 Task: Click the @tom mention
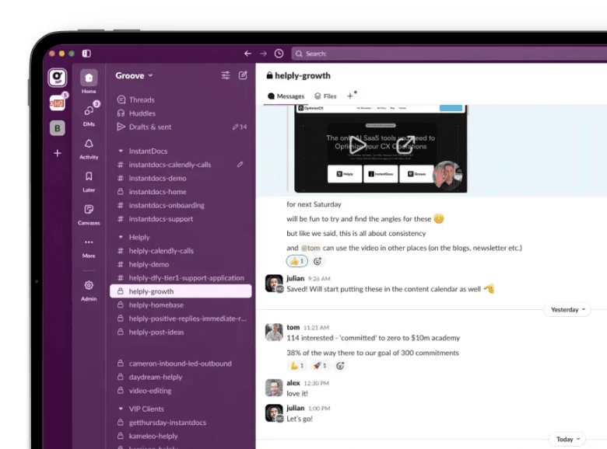(311, 248)
